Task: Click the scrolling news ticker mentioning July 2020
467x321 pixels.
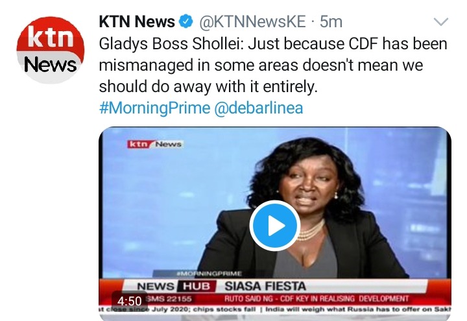Action: (x=274, y=309)
